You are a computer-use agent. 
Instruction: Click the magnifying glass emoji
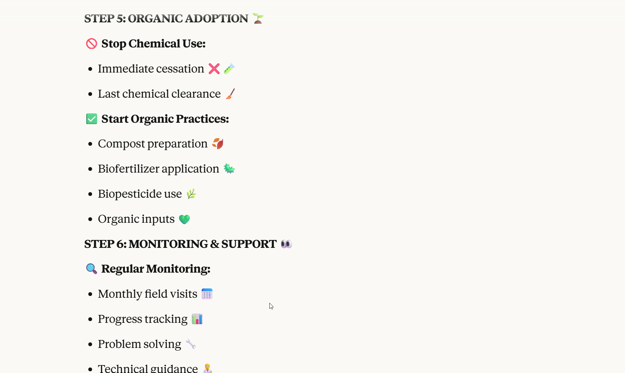(x=91, y=269)
